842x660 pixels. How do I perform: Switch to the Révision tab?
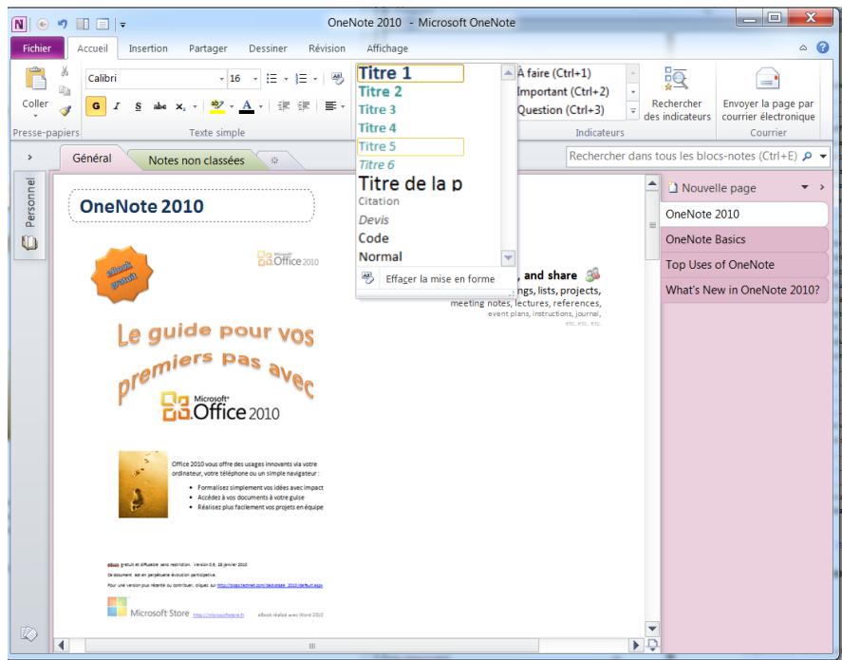pyautogui.click(x=327, y=48)
